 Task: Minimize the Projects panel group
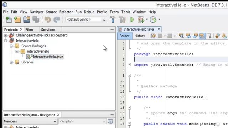112,30
